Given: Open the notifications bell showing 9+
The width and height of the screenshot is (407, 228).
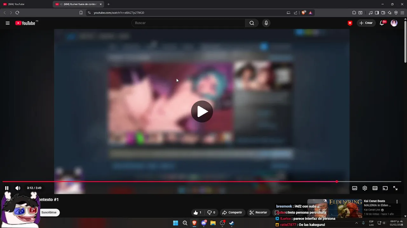Looking at the screenshot, I should 382,23.
